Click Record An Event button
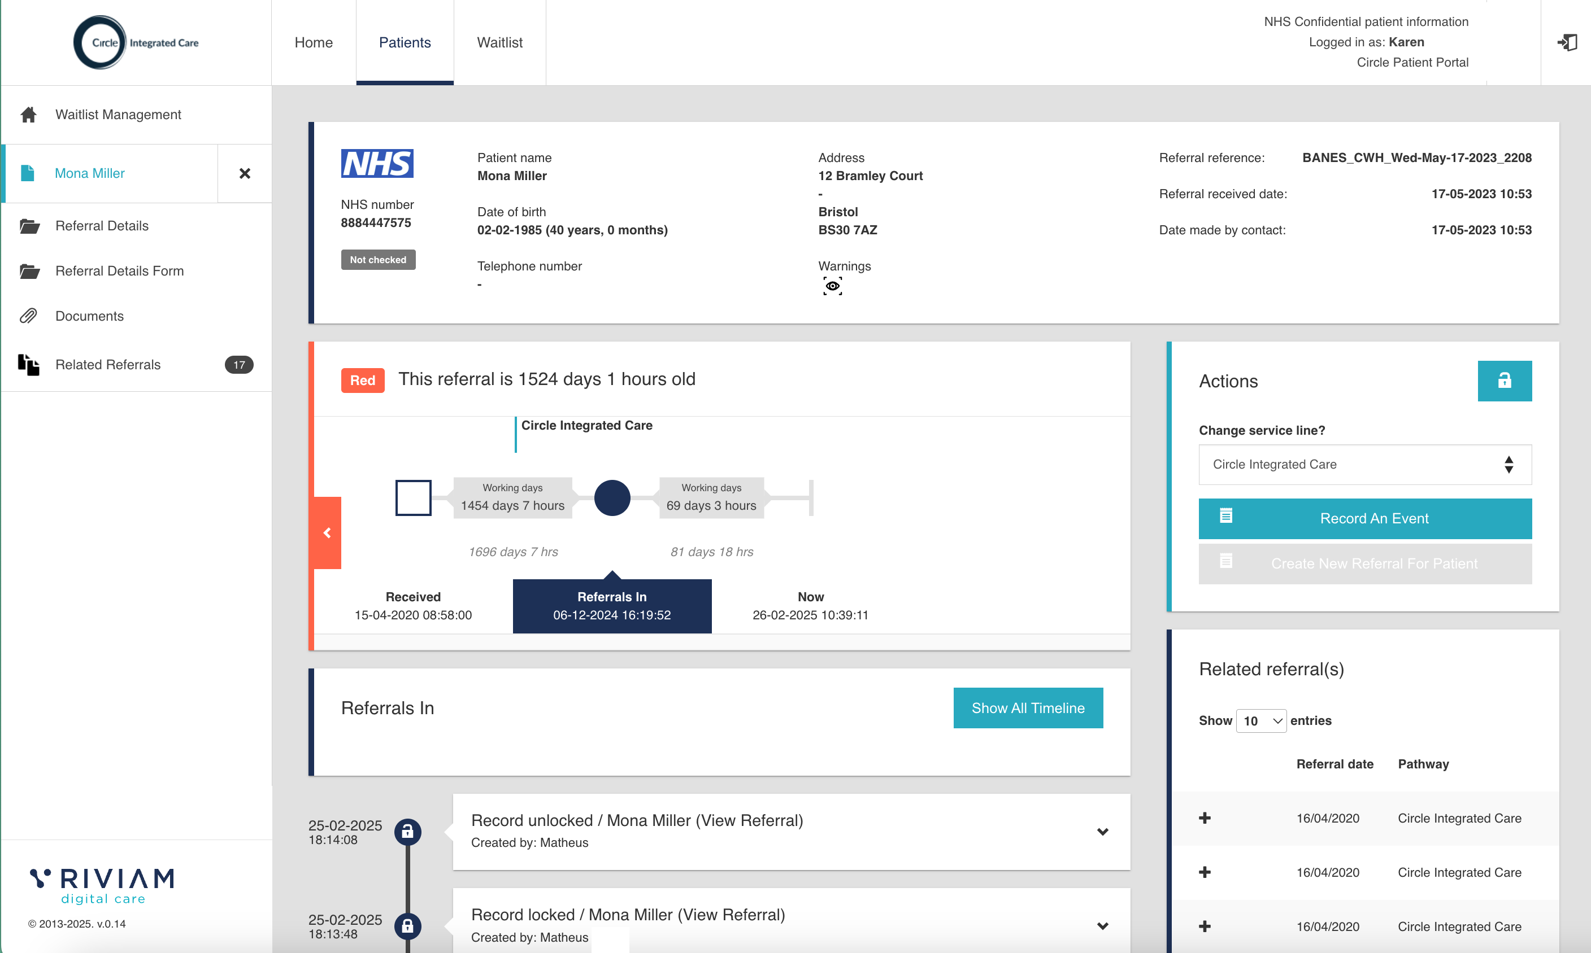 pyautogui.click(x=1364, y=518)
